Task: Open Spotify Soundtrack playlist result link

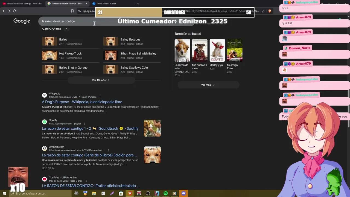Action: (x=90, y=128)
